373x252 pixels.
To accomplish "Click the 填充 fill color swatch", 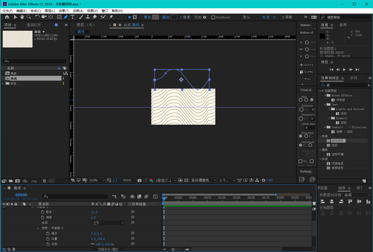I will tap(156, 17).
